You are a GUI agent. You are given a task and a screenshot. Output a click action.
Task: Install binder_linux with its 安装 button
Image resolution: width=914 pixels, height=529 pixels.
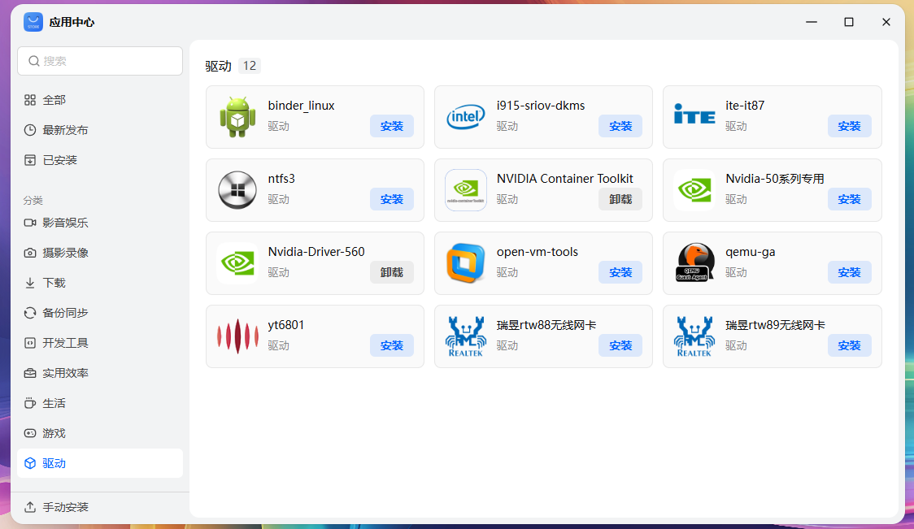(392, 126)
